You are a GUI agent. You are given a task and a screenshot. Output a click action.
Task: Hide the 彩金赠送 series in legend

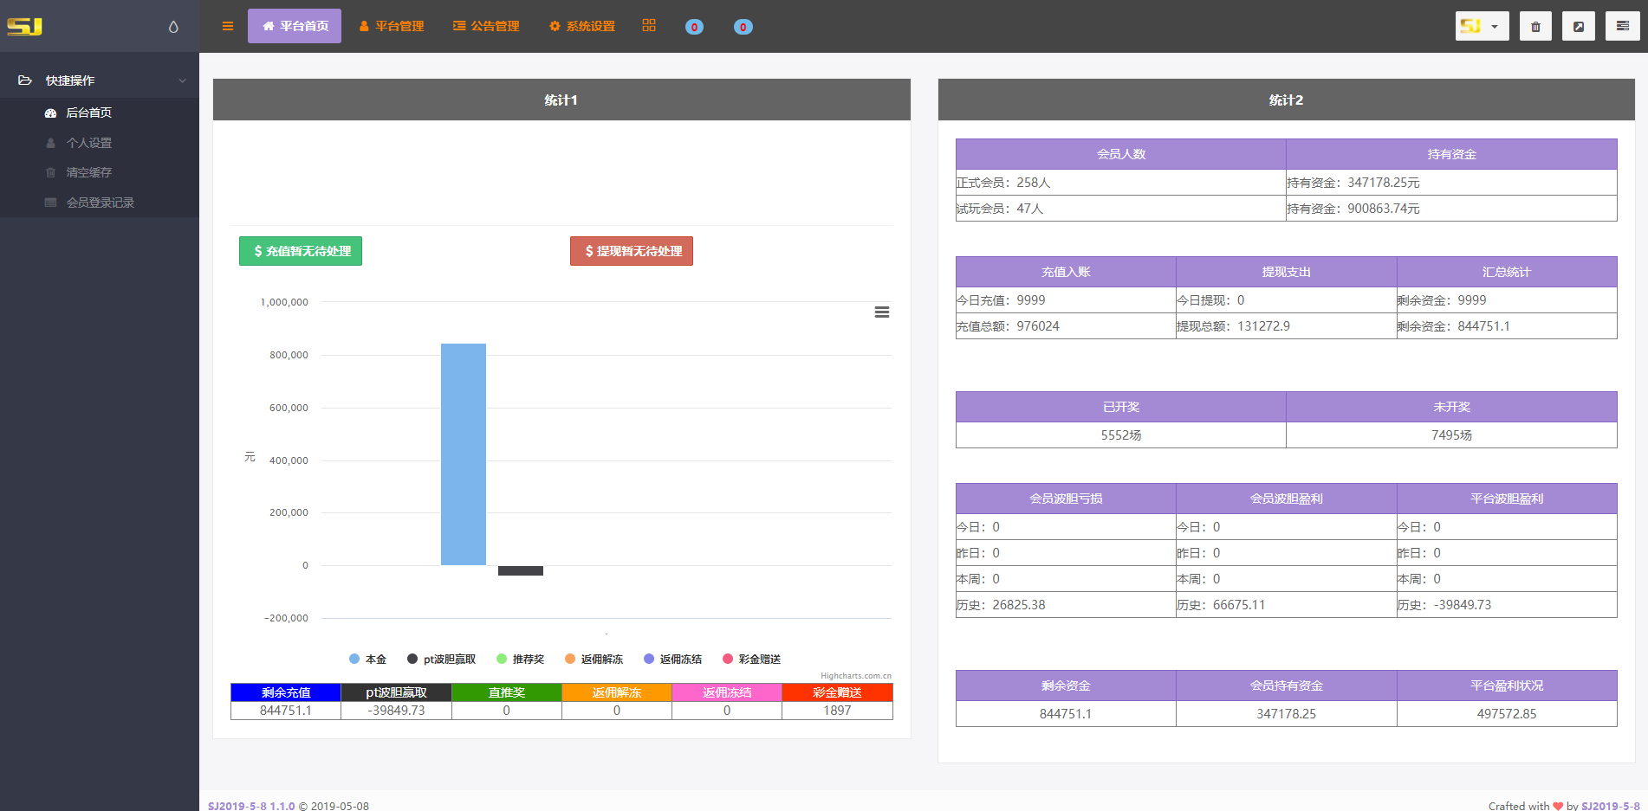point(752,660)
